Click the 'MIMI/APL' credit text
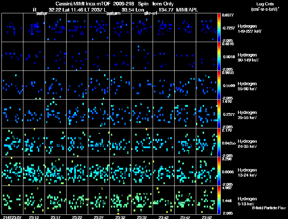 187,10
